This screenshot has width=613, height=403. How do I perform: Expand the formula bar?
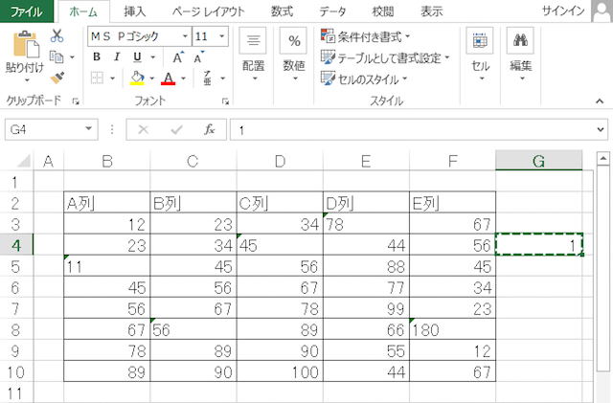click(x=601, y=129)
